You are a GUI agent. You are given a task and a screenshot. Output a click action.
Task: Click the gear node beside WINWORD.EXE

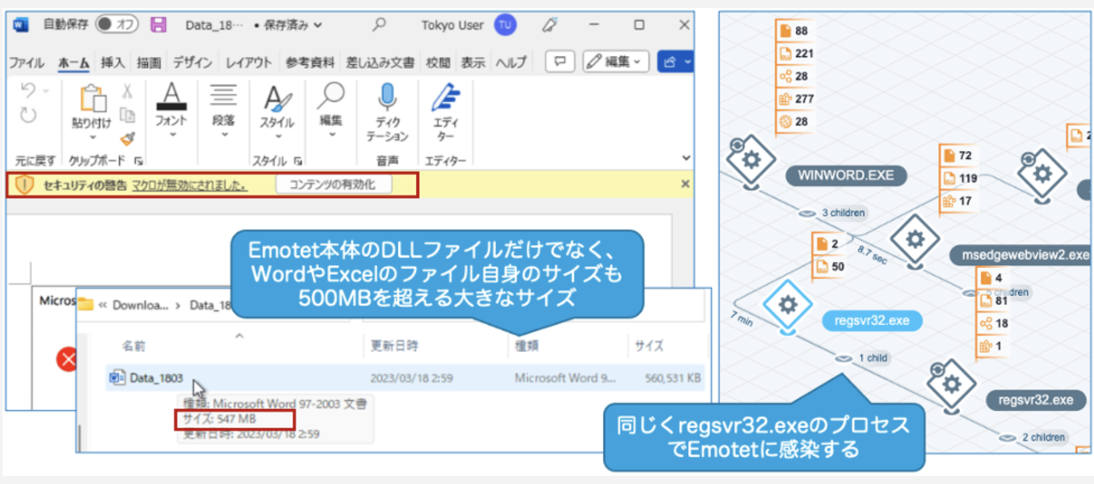pyautogui.click(x=751, y=159)
